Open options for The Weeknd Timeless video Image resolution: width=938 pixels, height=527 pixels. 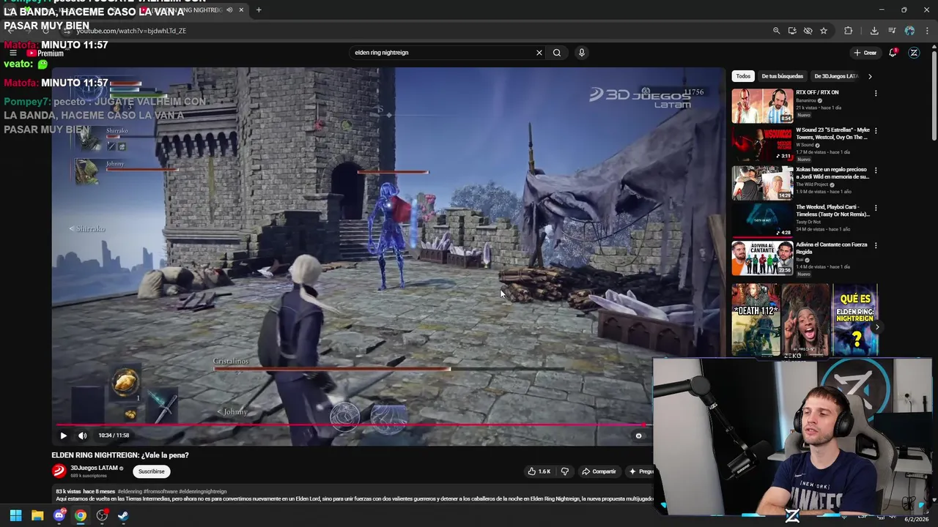pyautogui.click(x=876, y=208)
